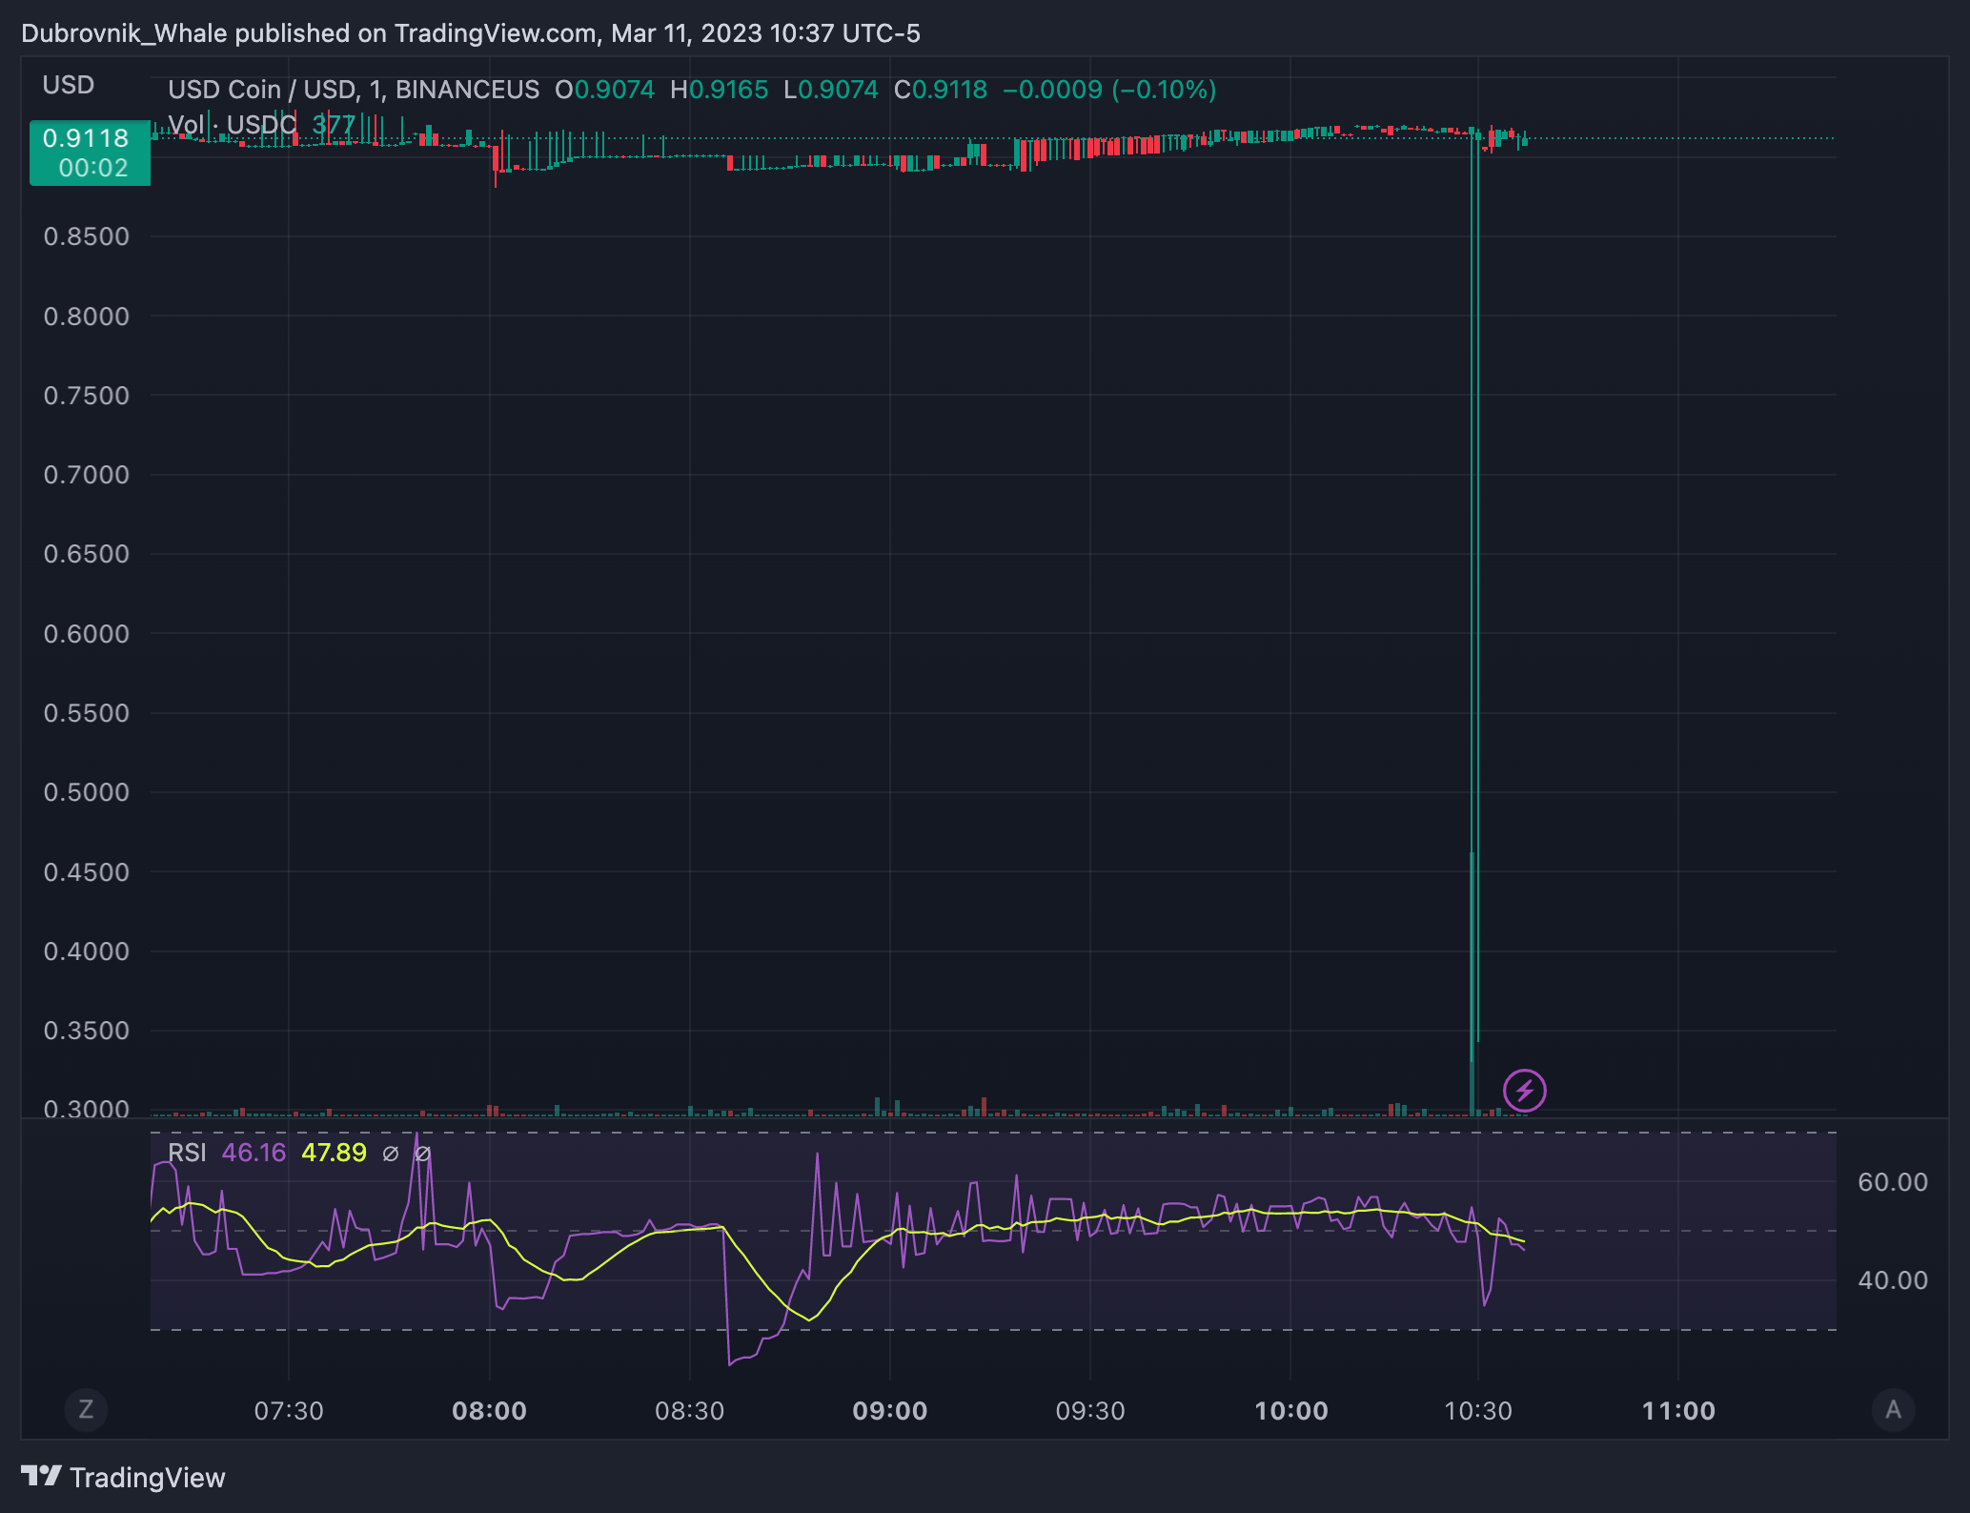Click the open price O0.9074 value

click(x=605, y=90)
